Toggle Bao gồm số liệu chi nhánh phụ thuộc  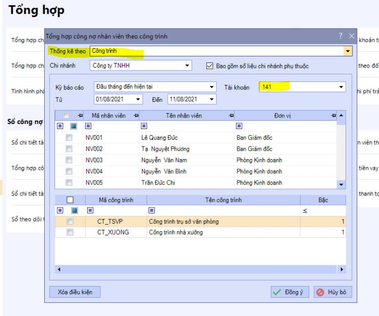click(210, 66)
